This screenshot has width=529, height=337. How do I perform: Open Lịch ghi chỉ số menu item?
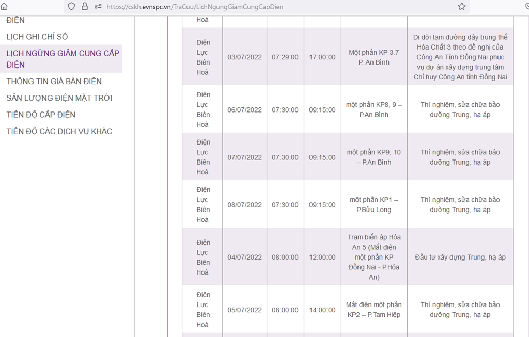click(x=37, y=37)
